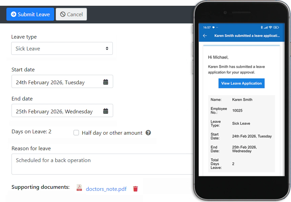Tap the View Leave Application button
The height and width of the screenshot is (202, 291).
241,83
